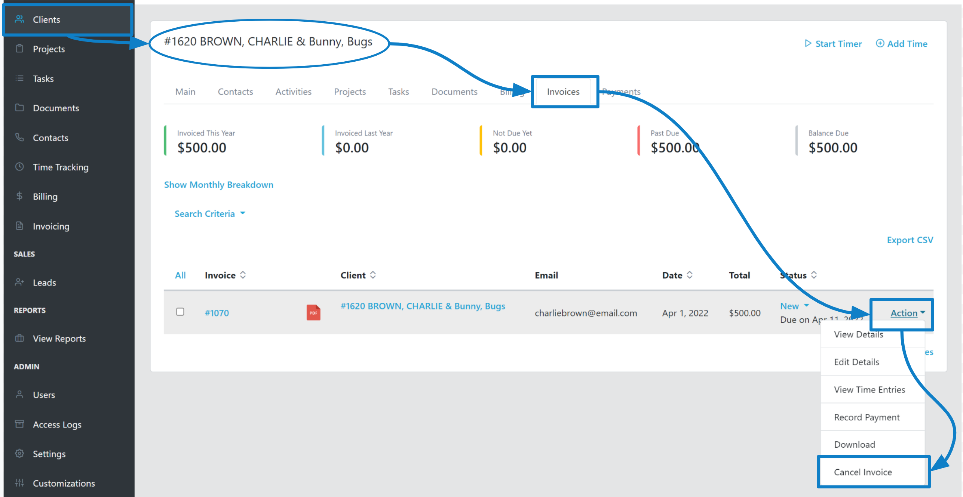
Task: Click the Start Timer play icon
Action: click(808, 43)
